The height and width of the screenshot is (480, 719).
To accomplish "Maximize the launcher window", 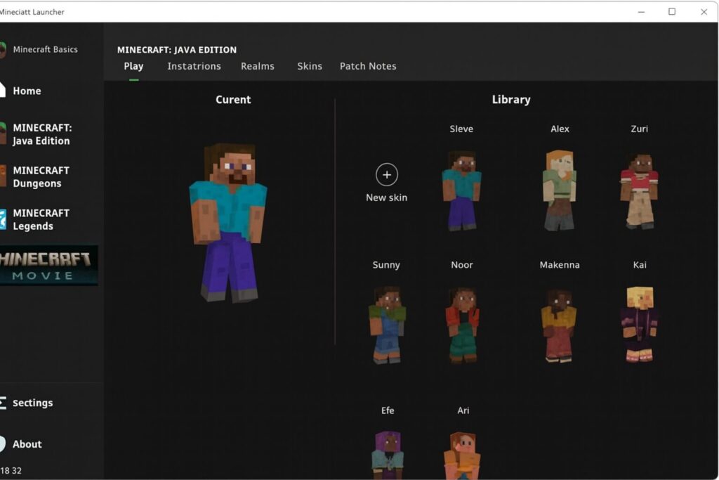I will pyautogui.click(x=672, y=12).
